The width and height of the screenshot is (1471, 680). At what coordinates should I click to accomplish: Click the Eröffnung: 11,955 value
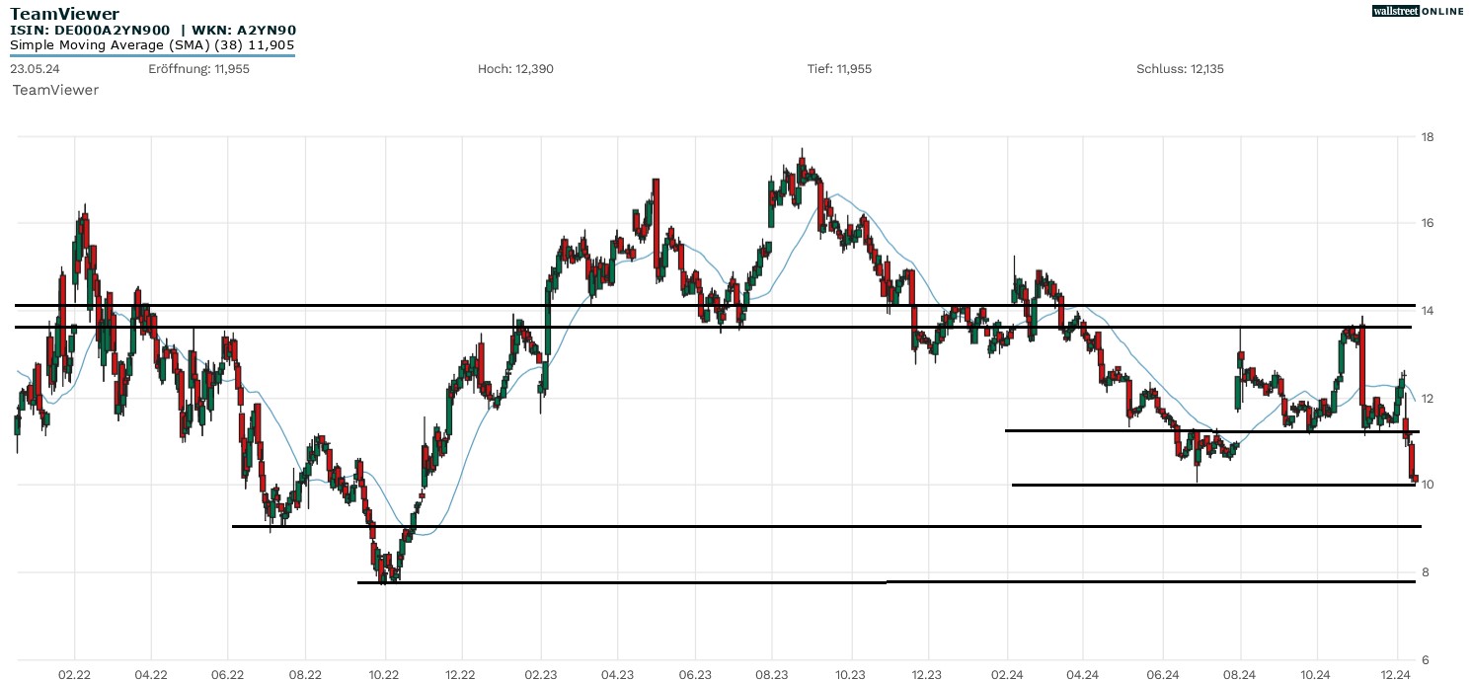pyautogui.click(x=198, y=69)
